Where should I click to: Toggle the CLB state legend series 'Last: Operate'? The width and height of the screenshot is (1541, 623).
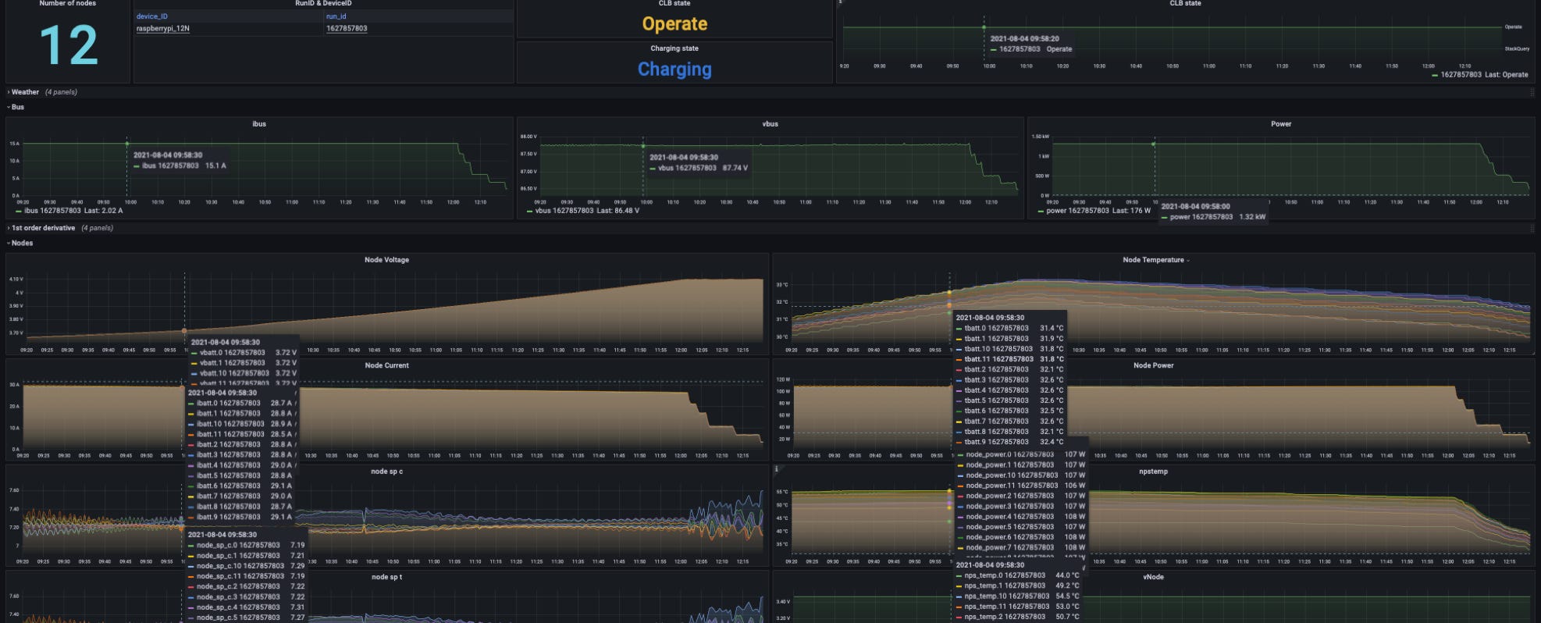pos(1484,75)
